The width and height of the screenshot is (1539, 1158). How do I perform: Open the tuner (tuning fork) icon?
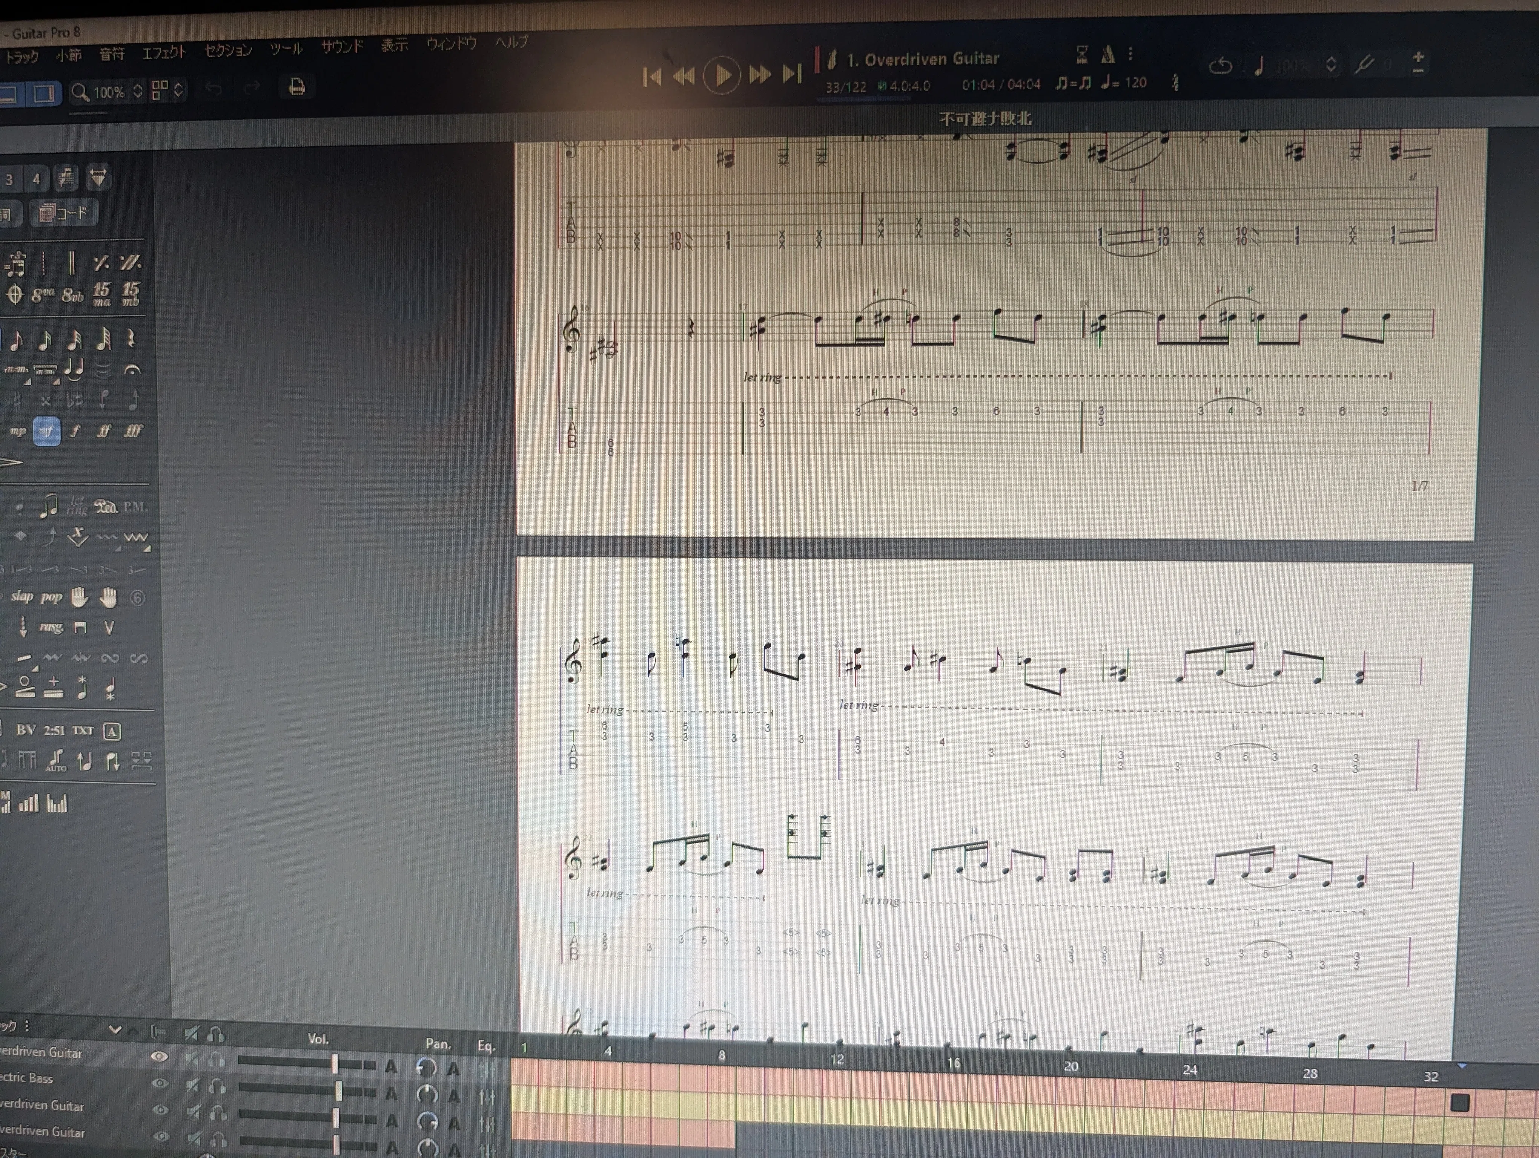coord(1364,64)
